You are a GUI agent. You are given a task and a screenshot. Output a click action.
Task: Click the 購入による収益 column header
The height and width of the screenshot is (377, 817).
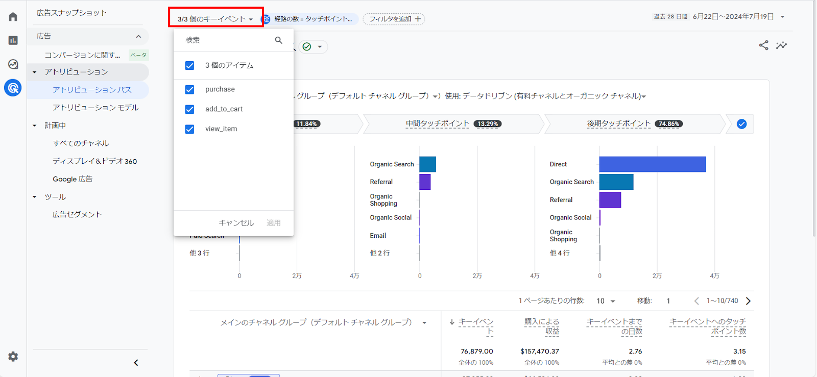[542, 326]
